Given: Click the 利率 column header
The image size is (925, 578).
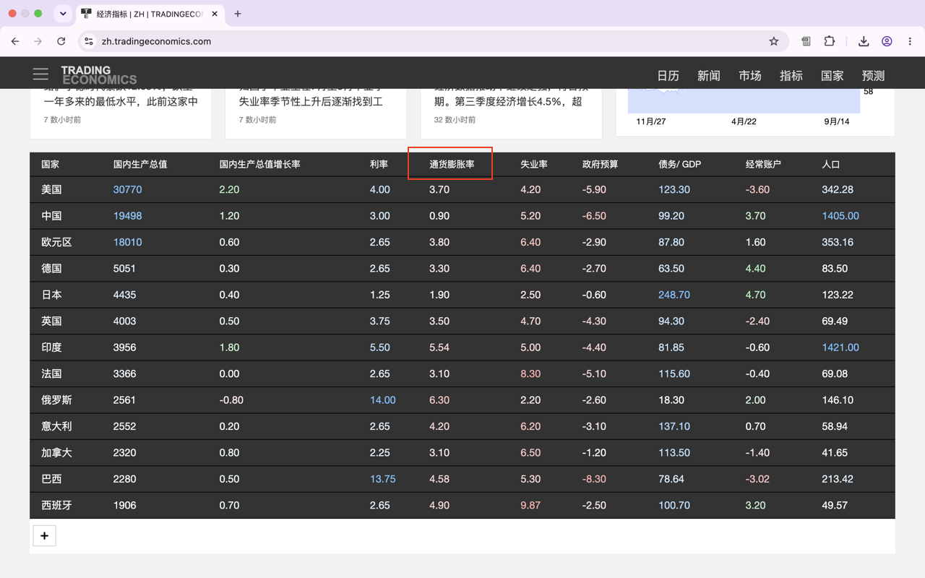Looking at the screenshot, I should point(379,165).
